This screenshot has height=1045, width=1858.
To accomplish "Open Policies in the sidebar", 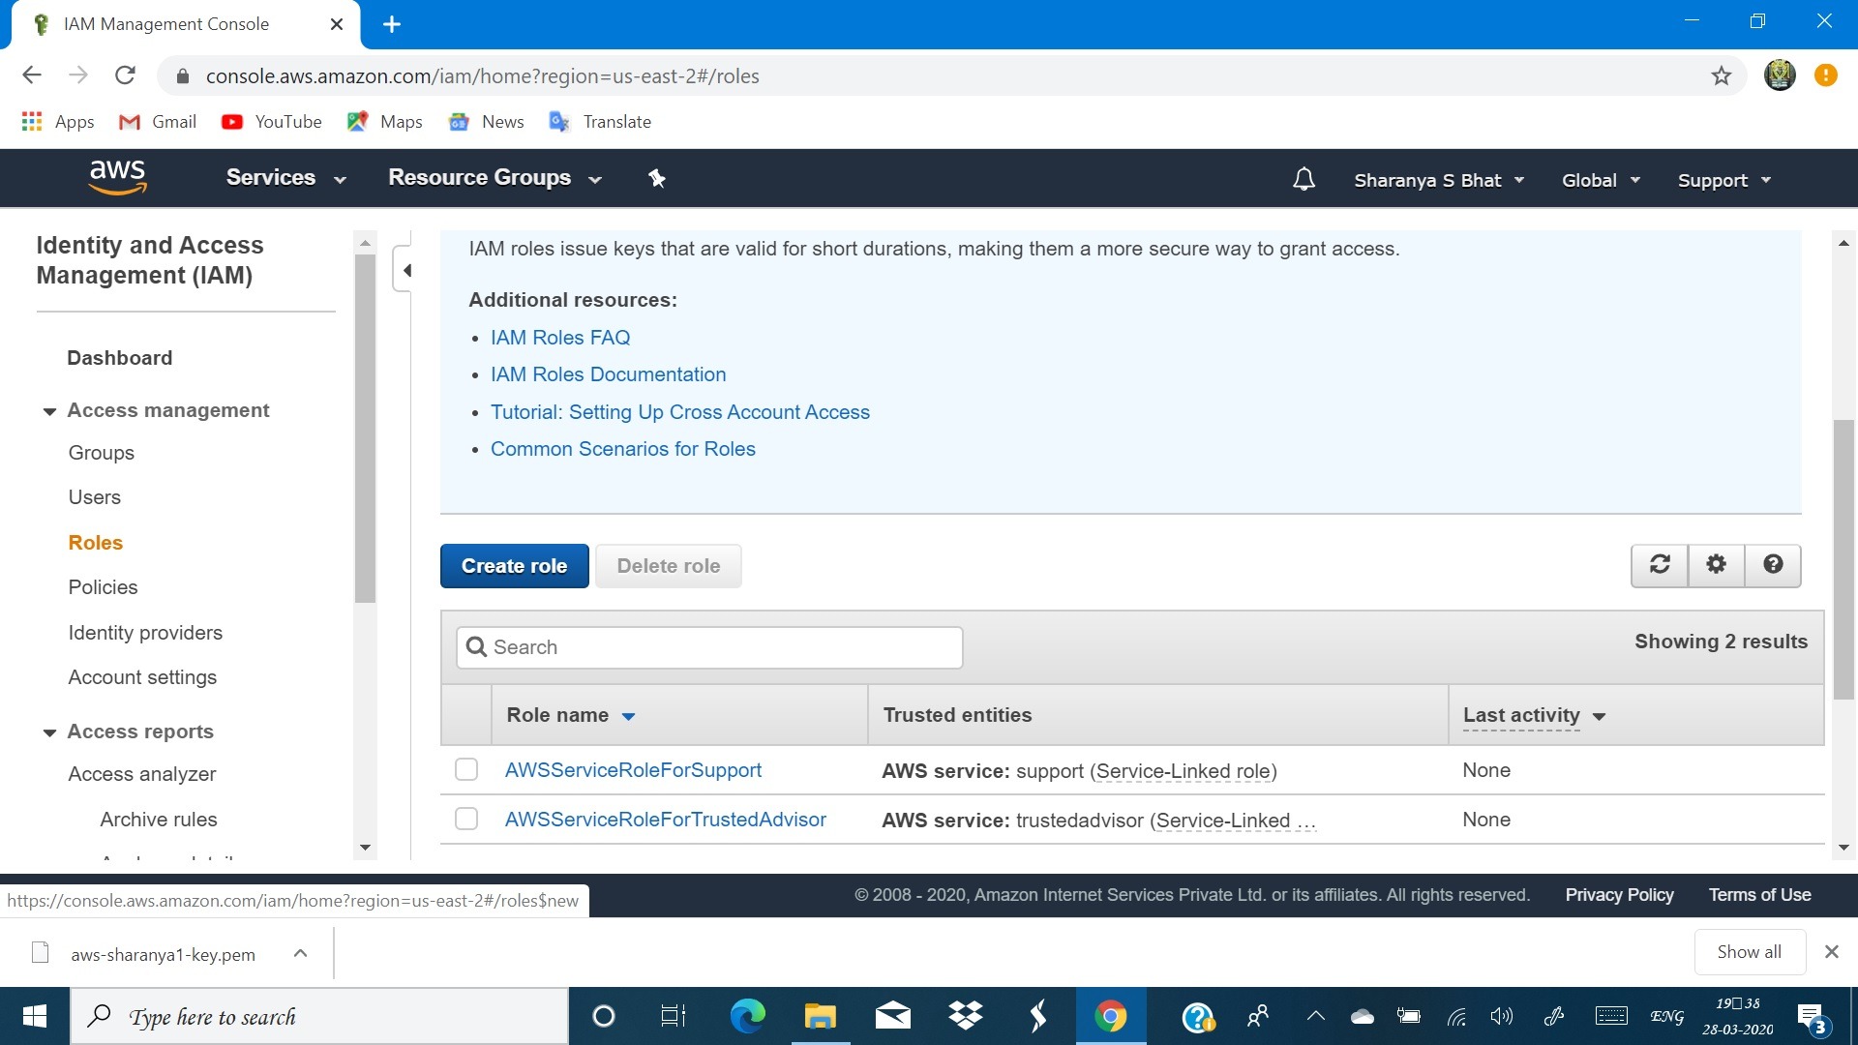I will click(x=104, y=587).
